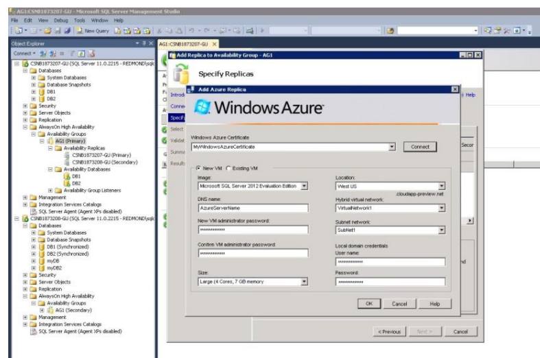Click the Open File folder icon
Screen dimensions: 540x358
pyautogui.click(x=47, y=31)
